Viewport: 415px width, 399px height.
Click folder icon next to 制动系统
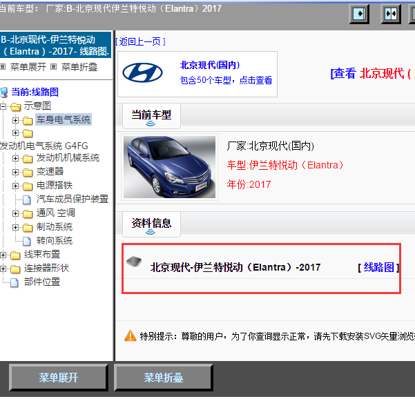click(28, 227)
